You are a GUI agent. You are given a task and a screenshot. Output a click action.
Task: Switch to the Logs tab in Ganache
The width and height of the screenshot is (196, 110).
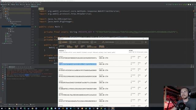tap(93, 42)
